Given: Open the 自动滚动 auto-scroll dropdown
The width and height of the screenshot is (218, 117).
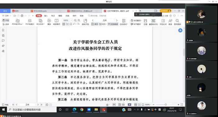Looking at the screenshot, I should pyautogui.click(x=124, y=22).
